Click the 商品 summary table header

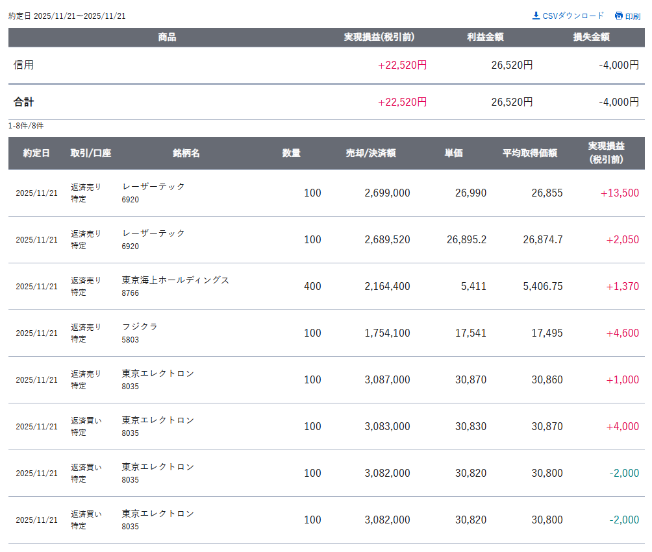click(x=167, y=38)
